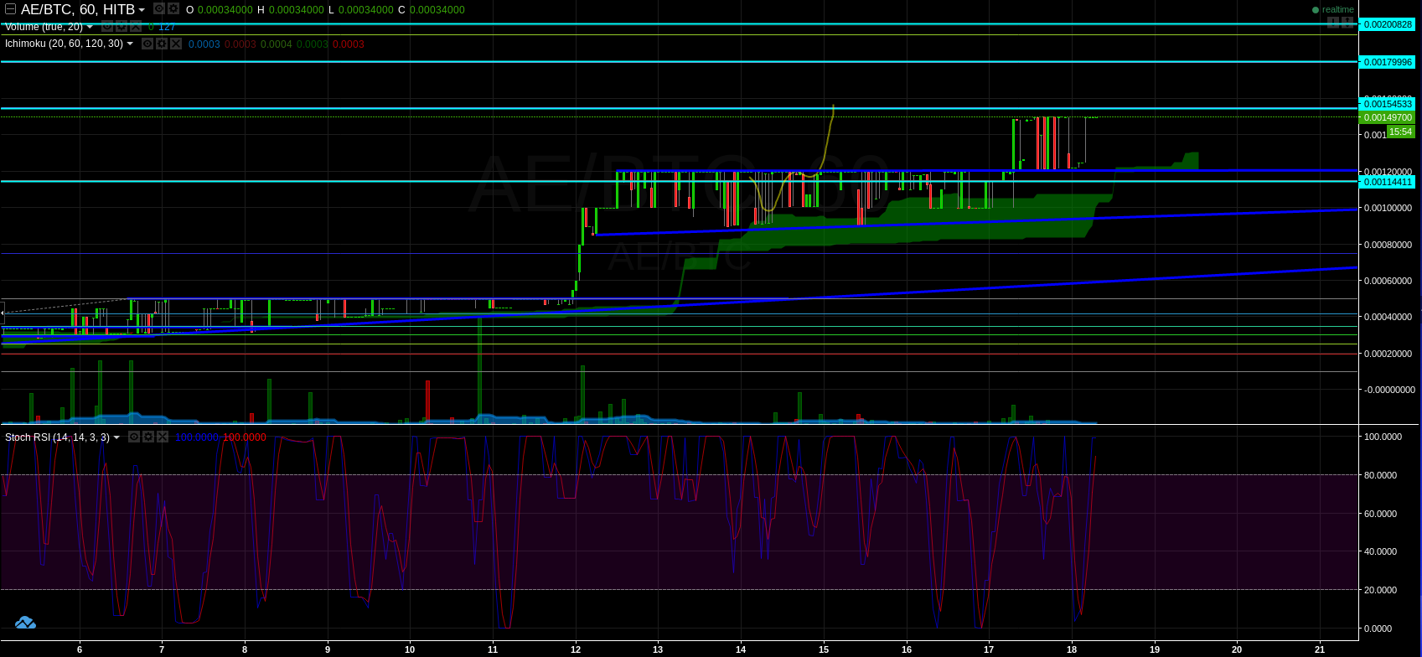Click the Close value 0.00034000 in the legend
This screenshot has width=1422, height=657.
click(x=437, y=10)
